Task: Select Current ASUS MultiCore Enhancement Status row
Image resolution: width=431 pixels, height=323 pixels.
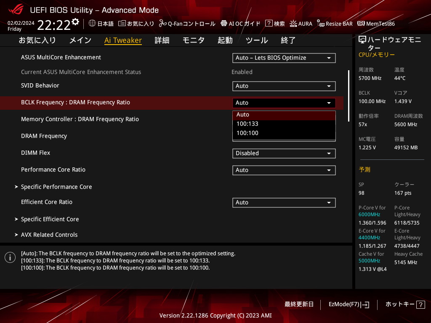Action: (172, 72)
